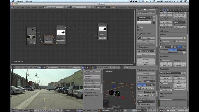
Task: Select the Render tab icon in Properties
Action: click(x=165, y=10)
